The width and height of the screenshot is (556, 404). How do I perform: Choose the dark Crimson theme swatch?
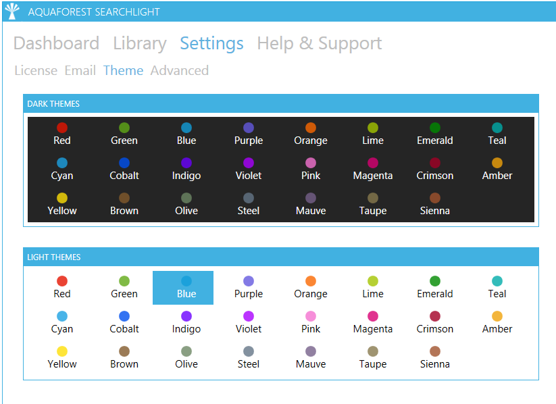[x=434, y=168]
